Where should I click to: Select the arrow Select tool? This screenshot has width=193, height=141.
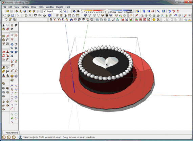[4, 25]
